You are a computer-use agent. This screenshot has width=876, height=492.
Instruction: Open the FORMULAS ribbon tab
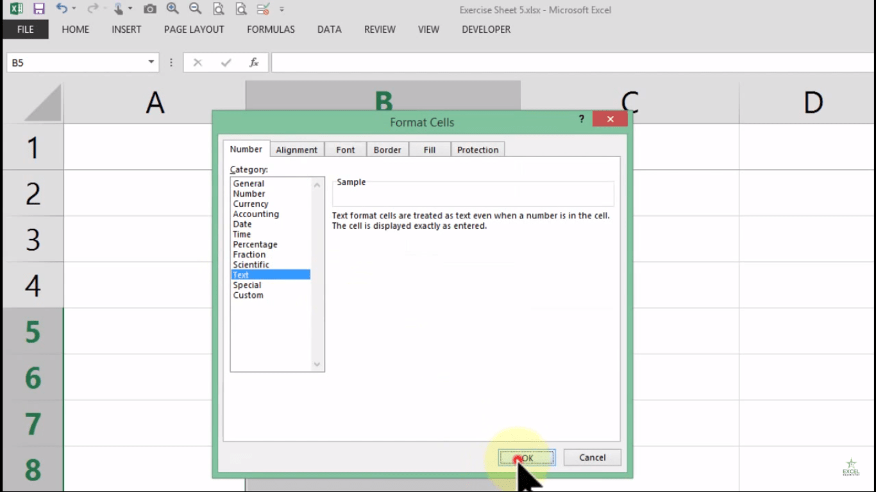pos(271,29)
